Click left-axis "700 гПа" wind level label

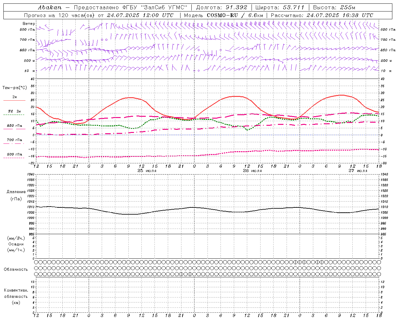27,40
